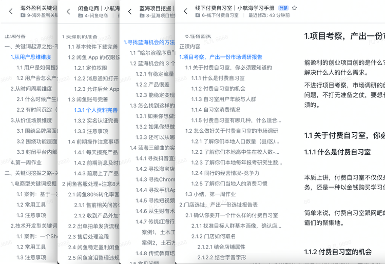Select 1.4.1 每天擦亮产品 outline item
This screenshot has width=385, height=264.
96,152
